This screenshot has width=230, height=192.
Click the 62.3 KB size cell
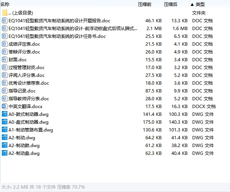click(154, 153)
